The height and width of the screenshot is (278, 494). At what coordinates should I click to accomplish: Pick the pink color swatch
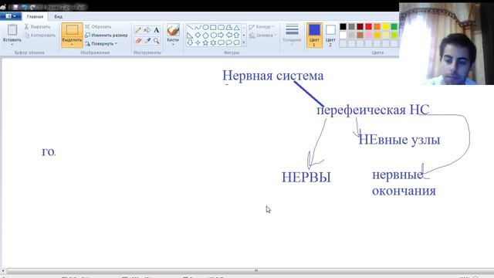tap(369, 35)
